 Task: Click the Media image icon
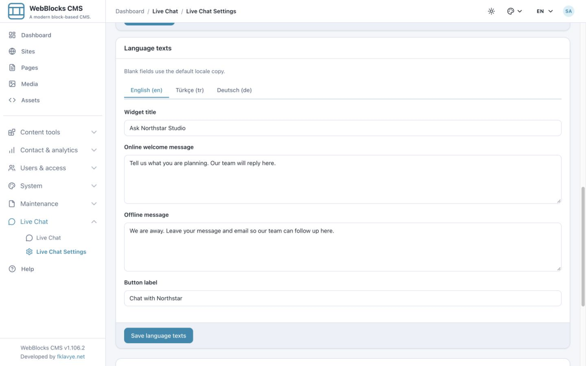[x=12, y=84]
